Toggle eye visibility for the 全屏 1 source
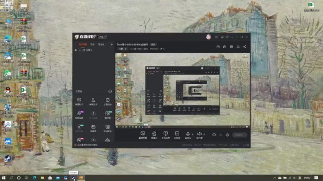This screenshot has width=323, height=181. [76, 50]
